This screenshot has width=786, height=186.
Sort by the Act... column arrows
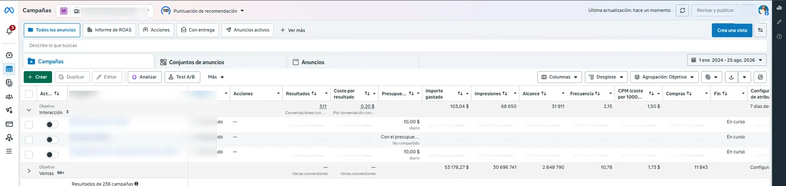coord(56,94)
